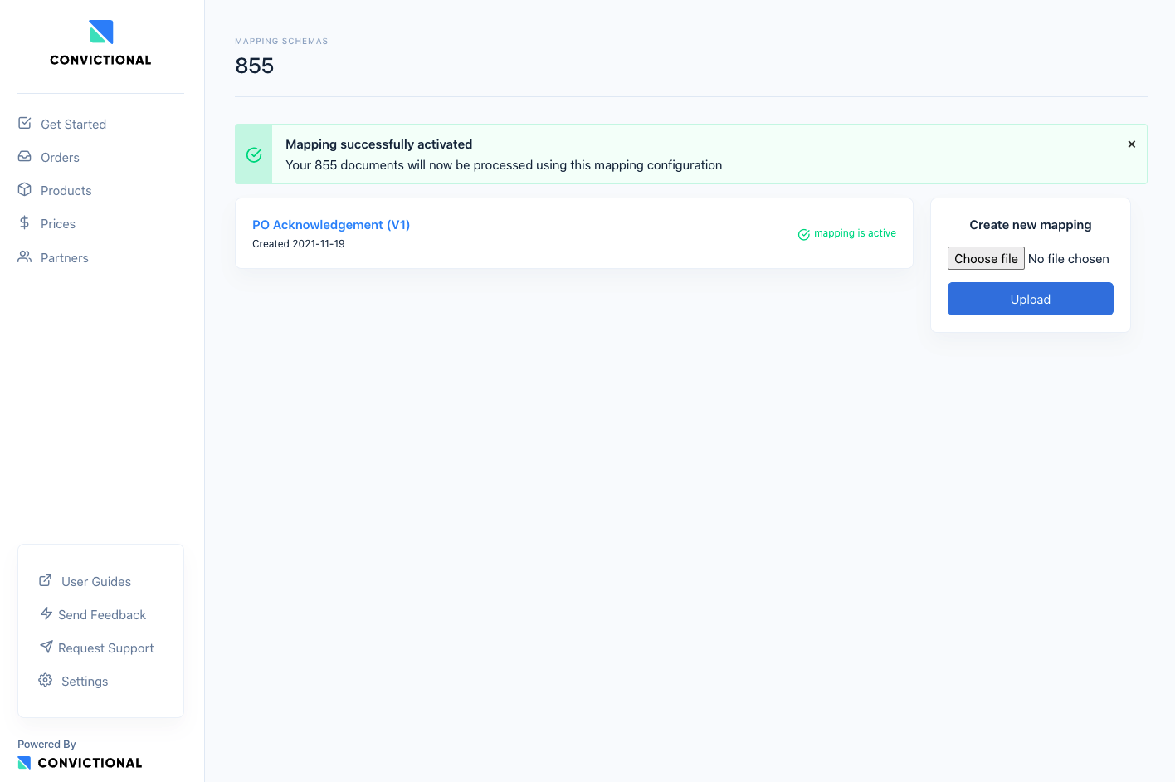Screen dimensions: 1175x782
Task: Open the Partners page
Action: [65, 257]
